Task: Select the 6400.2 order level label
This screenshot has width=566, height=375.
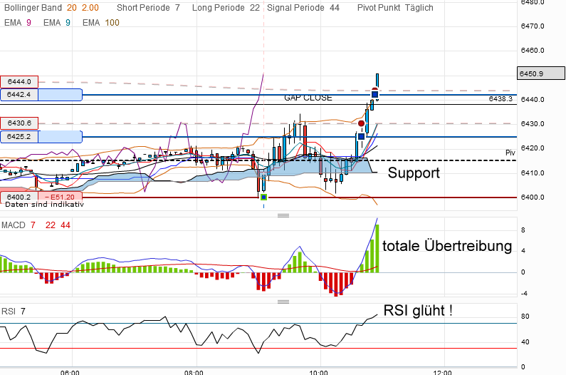Action: tap(19, 197)
